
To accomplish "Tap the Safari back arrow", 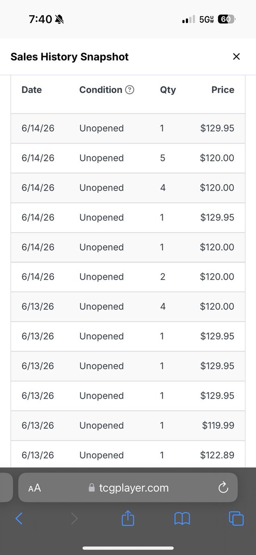I will pos(19,518).
